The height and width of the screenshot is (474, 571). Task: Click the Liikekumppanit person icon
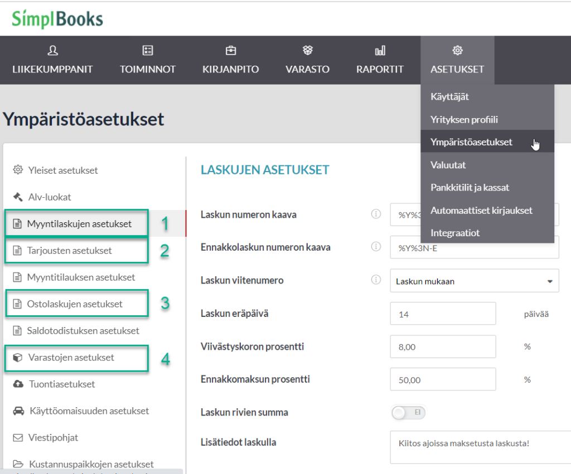pos(52,50)
